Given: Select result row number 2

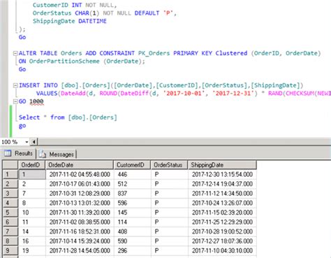Looking at the screenshot, I should click(10, 184).
